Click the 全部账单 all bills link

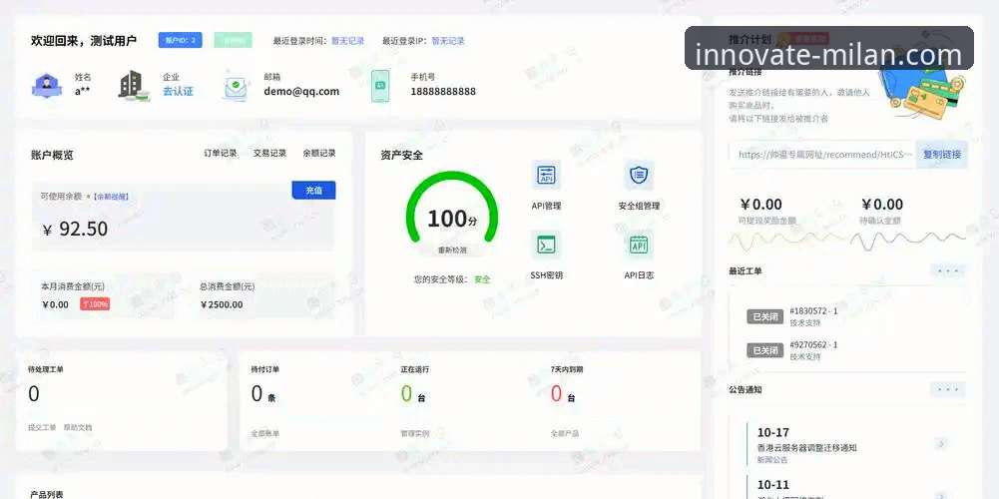pyautogui.click(x=265, y=433)
